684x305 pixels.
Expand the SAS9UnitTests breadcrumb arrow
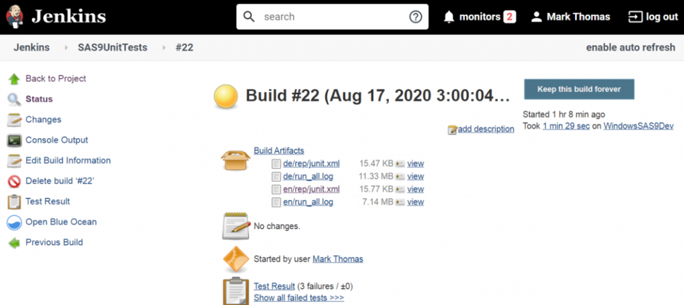(164, 48)
